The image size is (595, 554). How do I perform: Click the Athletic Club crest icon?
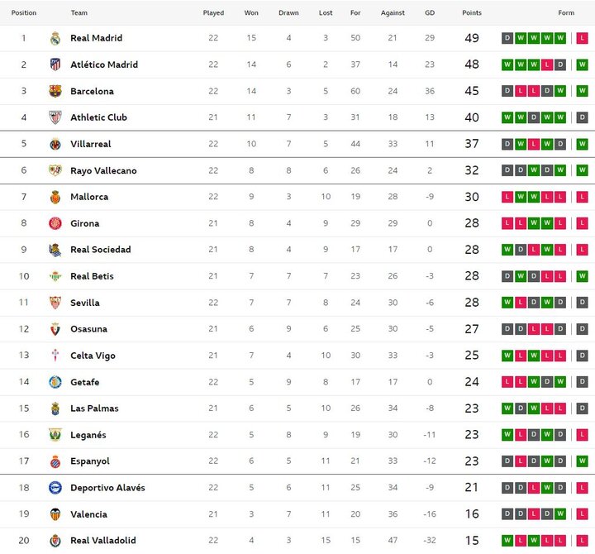coord(55,117)
